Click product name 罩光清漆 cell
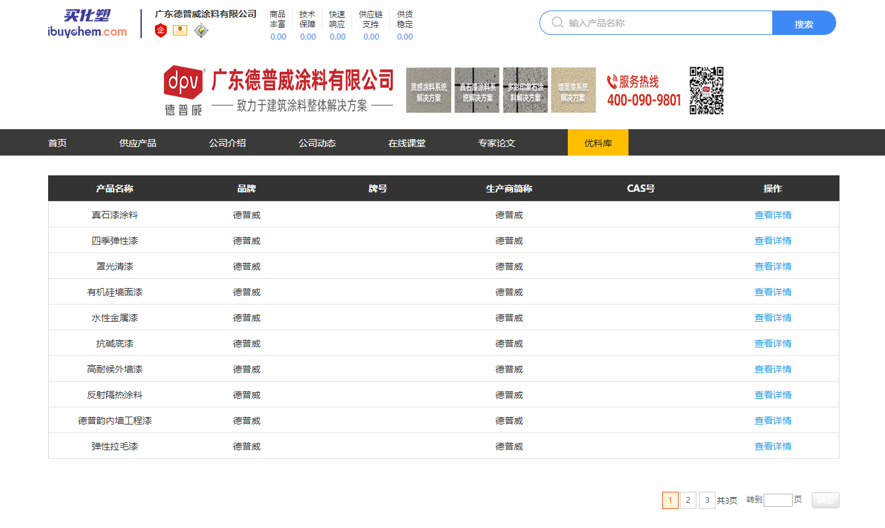The height and width of the screenshot is (528, 885). point(115,266)
